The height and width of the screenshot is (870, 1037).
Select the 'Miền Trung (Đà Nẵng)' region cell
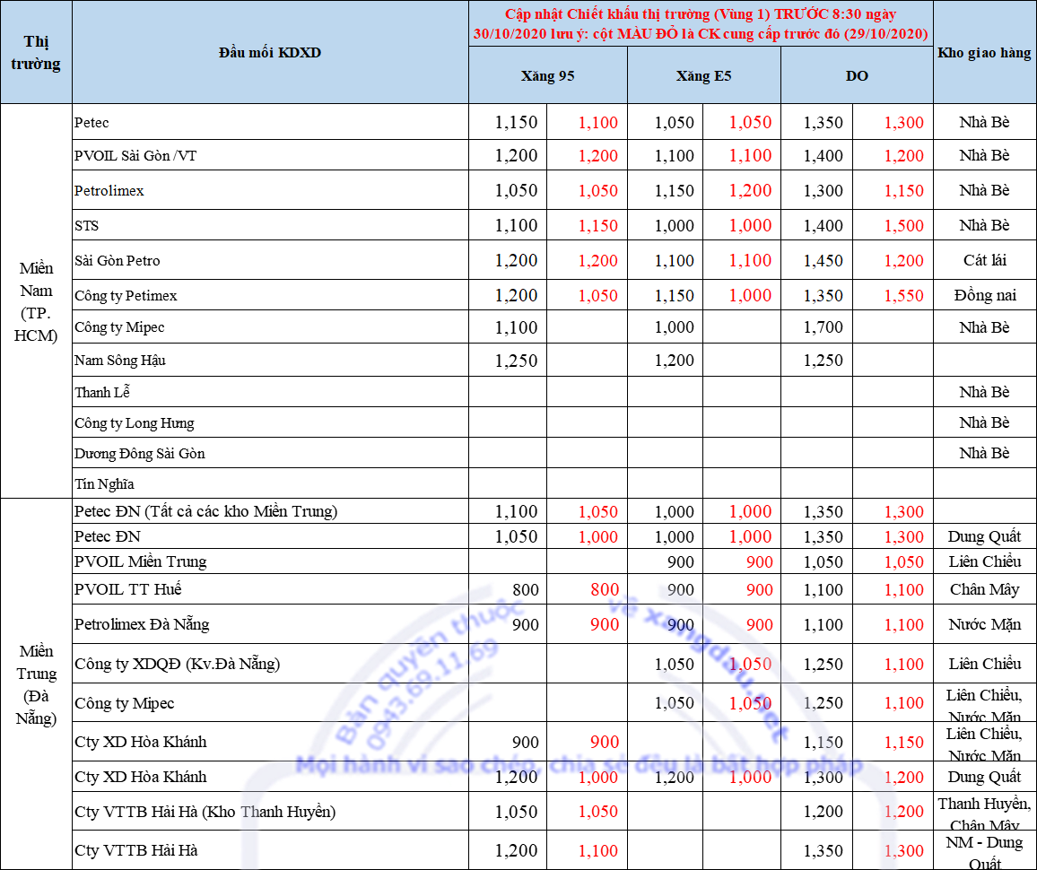click(x=37, y=683)
